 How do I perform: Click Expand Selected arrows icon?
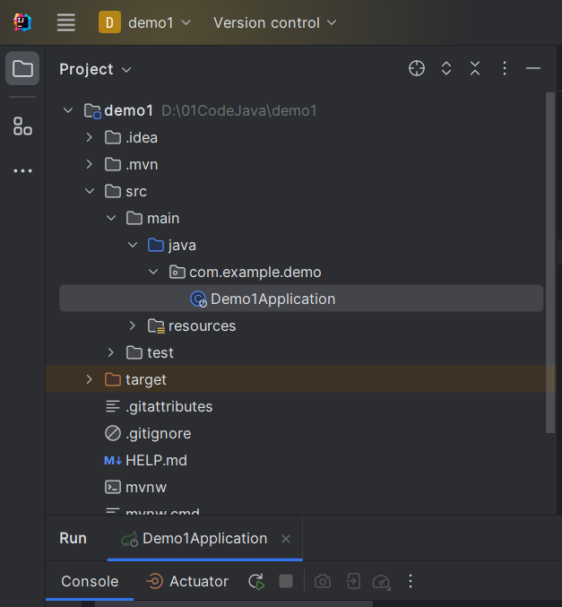click(x=446, y=68)
